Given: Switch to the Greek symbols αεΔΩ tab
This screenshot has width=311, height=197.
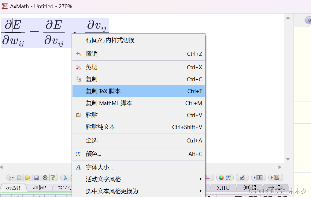Looking at the screenshot, I should click(13, 188).
